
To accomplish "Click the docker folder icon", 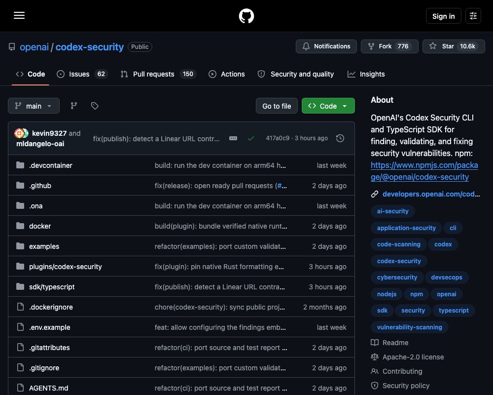I will (20, 226).
